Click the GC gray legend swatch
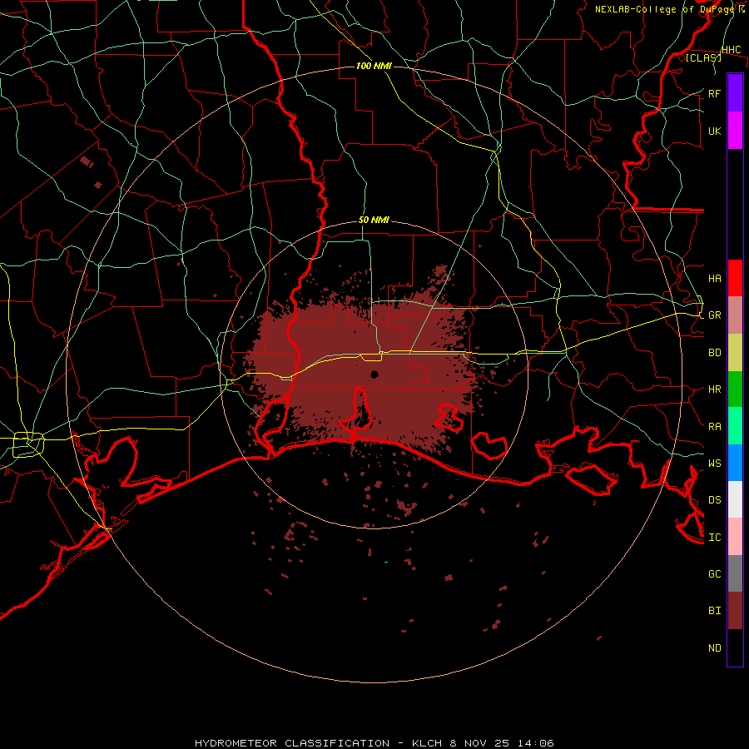Image resolution: width=749 pixels, height=749 pixels. 735,573
